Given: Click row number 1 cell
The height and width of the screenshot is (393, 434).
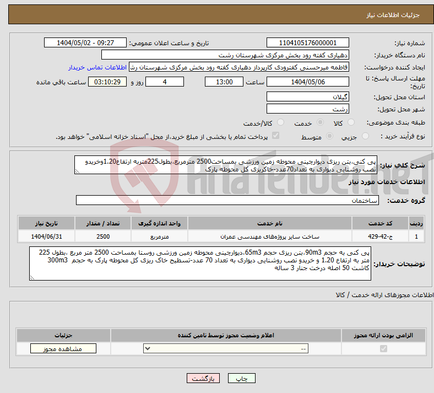Looking at the screenshot, I should click(416, 236).
